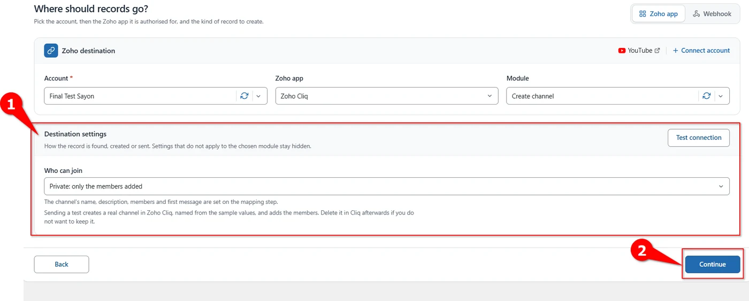Switch to the Webhook tab
Image resolution: width=749 pixels, height=301 pixels.
712,14
